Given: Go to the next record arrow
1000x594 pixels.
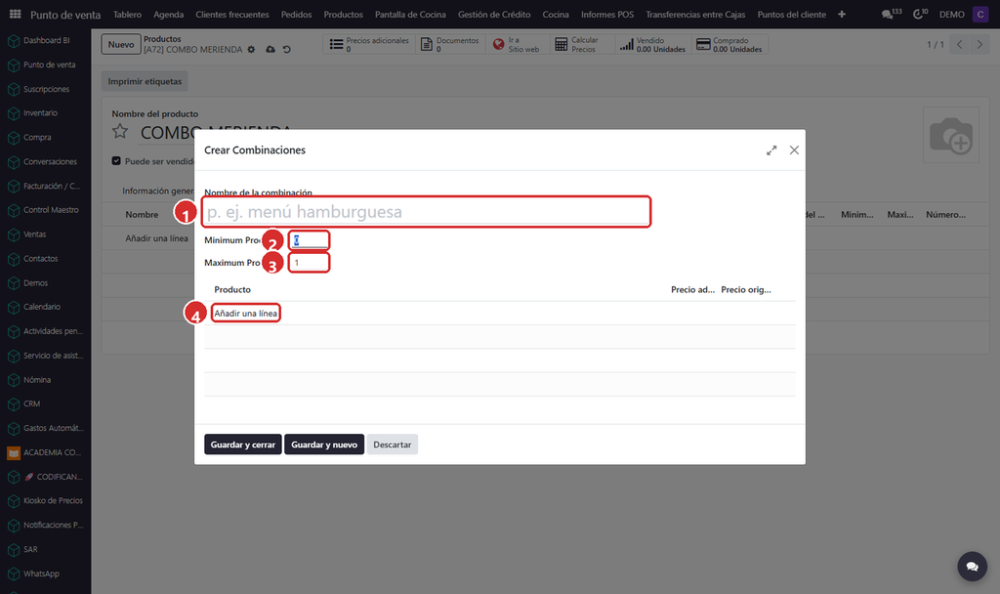Looking at the screenshot, I should coord(979,45).
